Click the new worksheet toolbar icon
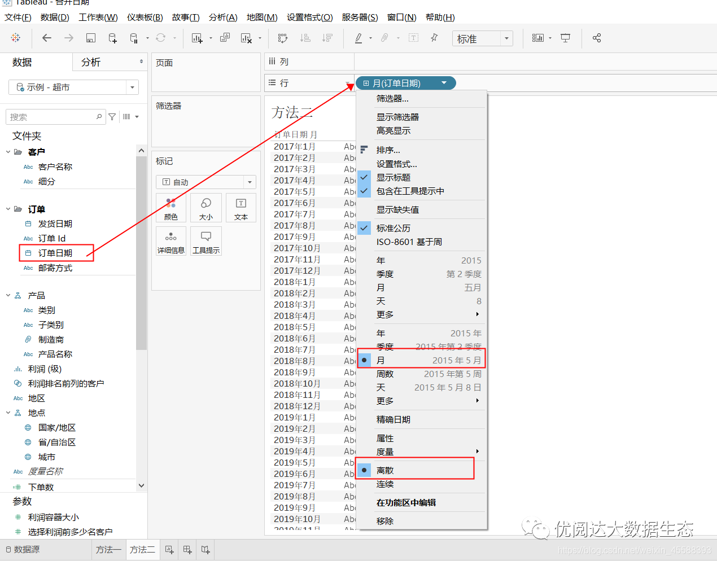 [197, 38]
